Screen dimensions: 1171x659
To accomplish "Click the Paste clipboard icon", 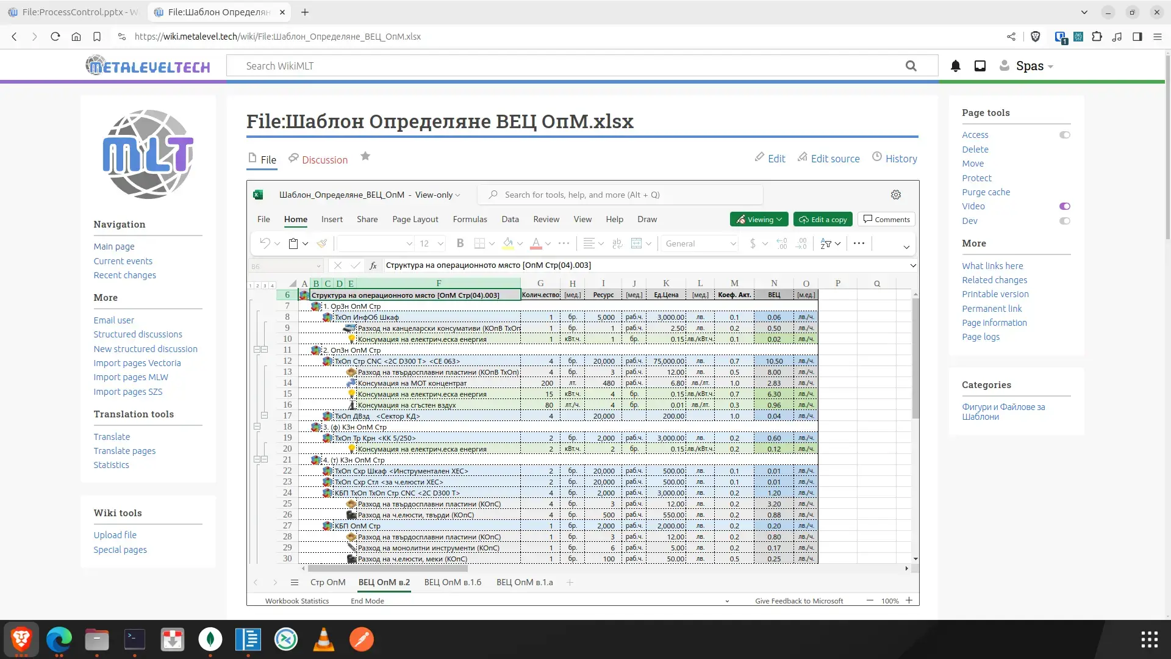I will tap(293, 243).
